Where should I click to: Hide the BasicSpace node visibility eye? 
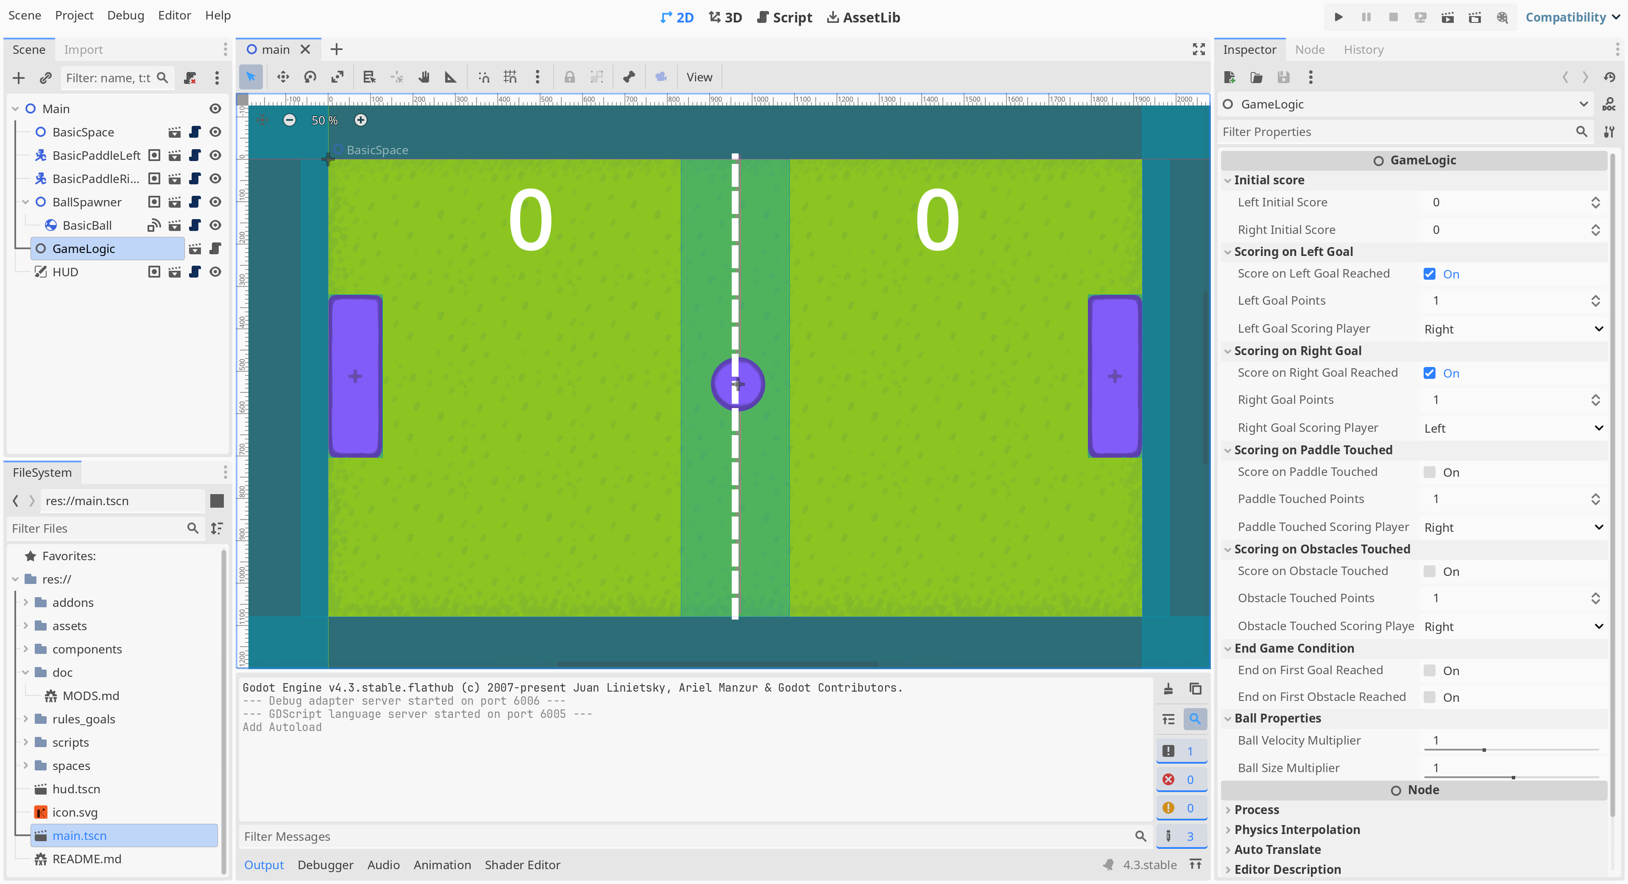pyautogui.click(x=215, y=132)
